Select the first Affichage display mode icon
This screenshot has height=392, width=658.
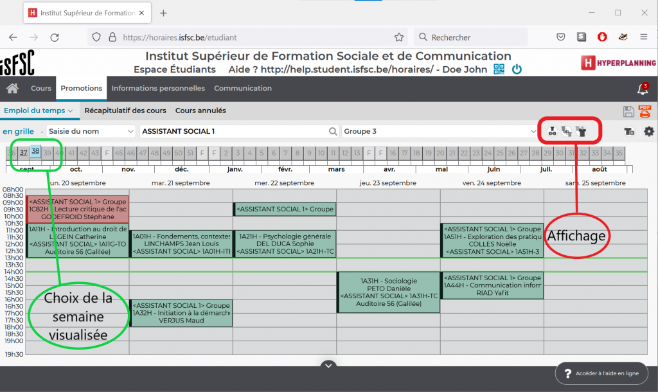click(552, 131)
